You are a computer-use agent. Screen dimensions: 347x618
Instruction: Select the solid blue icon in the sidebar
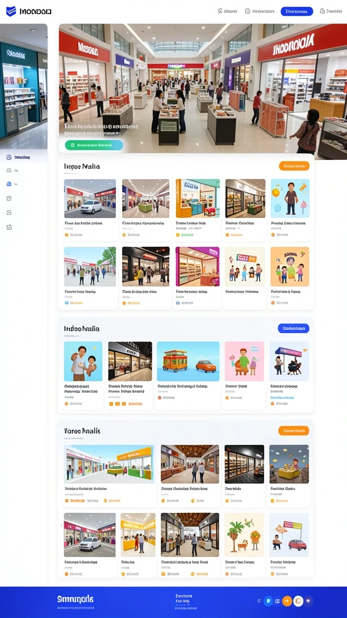[x=9, y=184]
